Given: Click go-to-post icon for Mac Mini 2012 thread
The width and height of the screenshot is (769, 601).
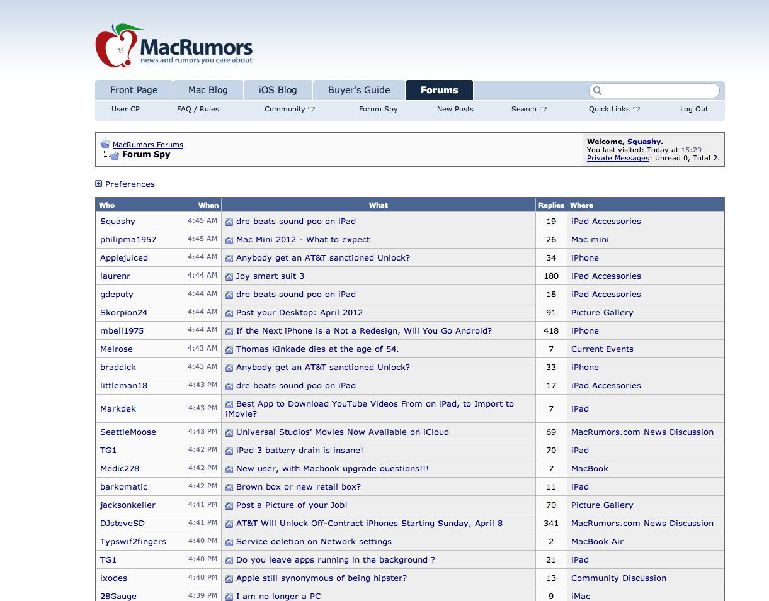Looking at the screenshot, I should (x=229, y=240).
